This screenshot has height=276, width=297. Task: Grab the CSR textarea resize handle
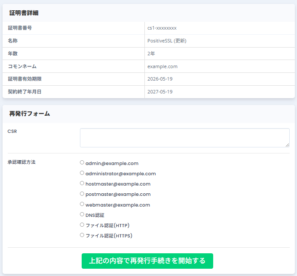tap(287, 145)
